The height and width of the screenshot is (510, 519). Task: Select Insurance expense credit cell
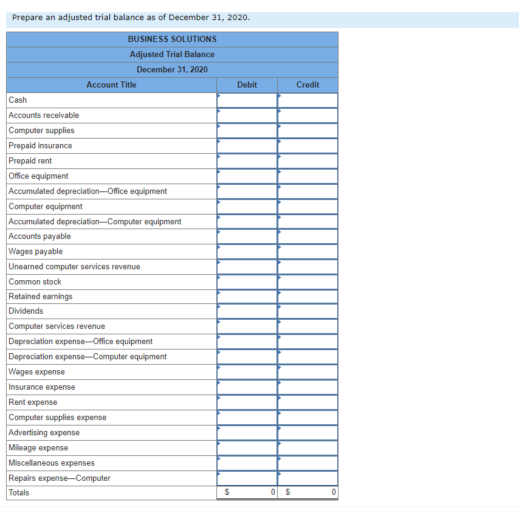308,388
